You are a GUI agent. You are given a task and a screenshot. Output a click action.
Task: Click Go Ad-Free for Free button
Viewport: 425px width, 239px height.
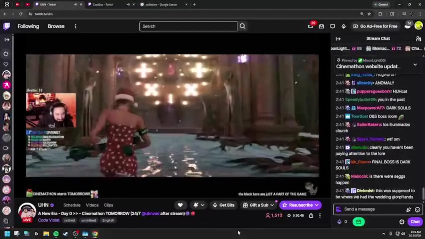tap(375, 26)
